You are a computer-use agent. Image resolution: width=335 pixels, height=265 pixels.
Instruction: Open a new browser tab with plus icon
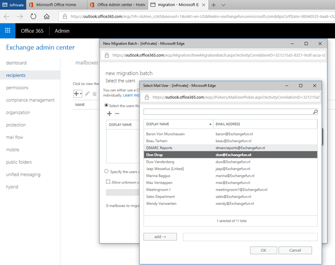(x=214, y=4)
